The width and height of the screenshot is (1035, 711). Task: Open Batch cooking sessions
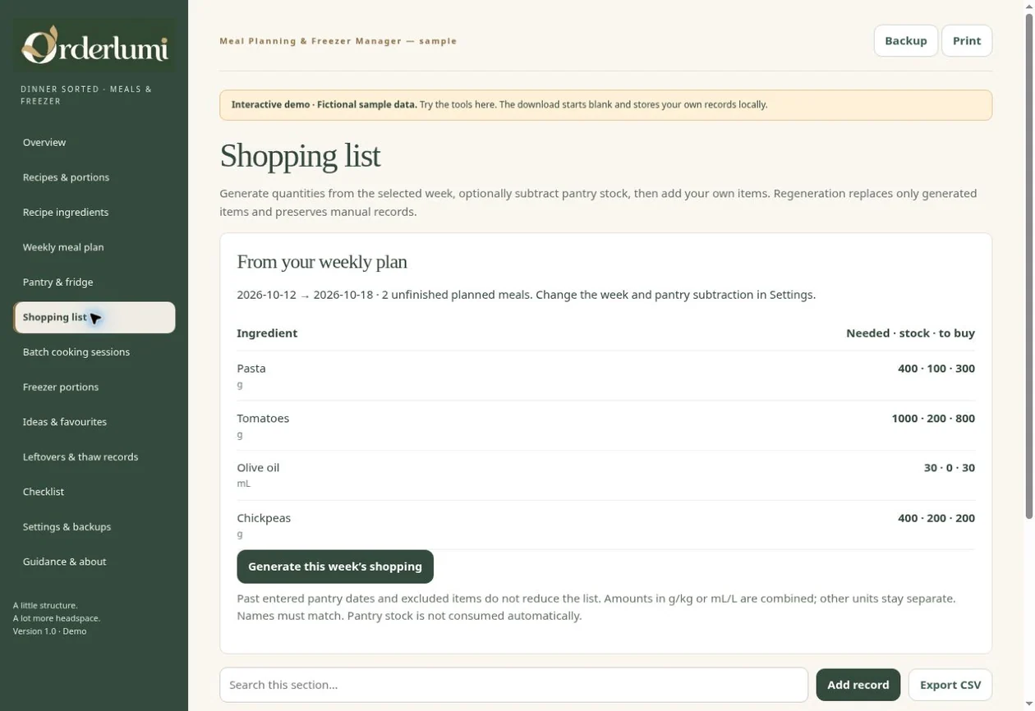point(94,352)
